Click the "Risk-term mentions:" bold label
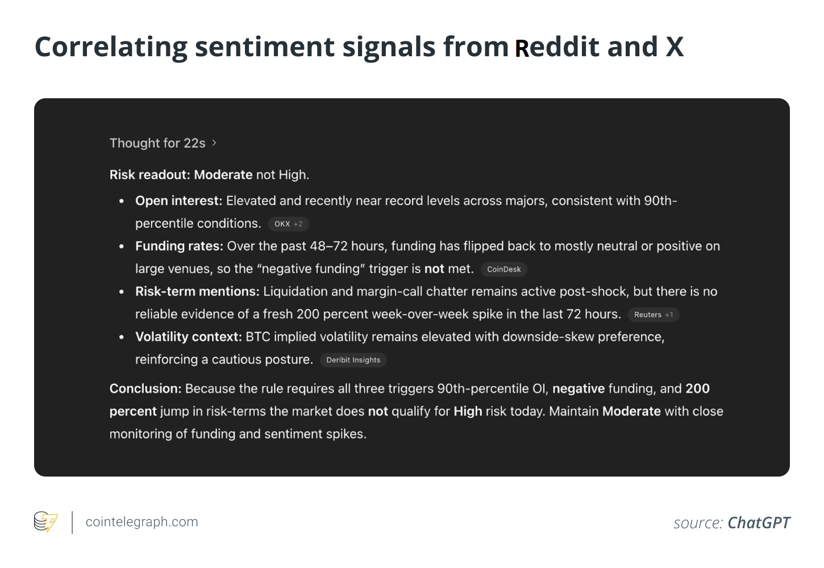Image resolution: width=824 pixels, height=568 pixels. 197,292
